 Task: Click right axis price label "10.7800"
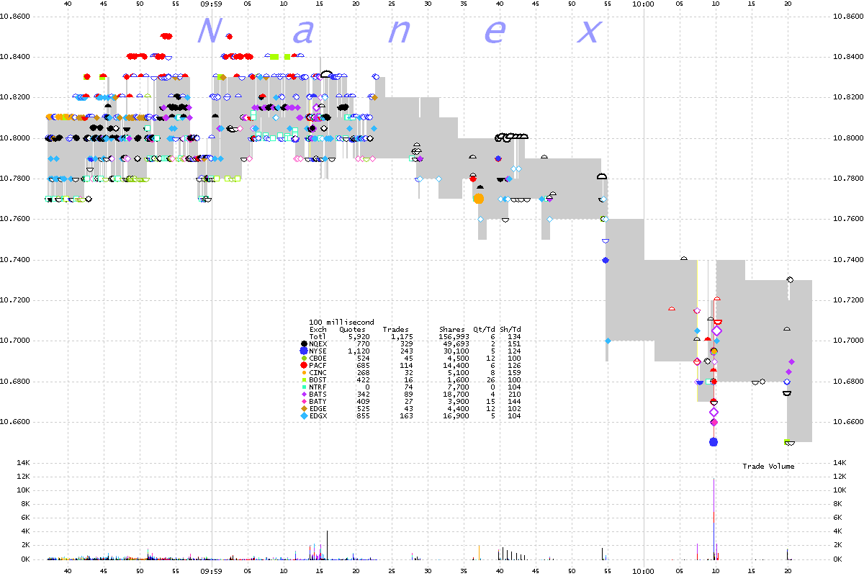(847, 179)
